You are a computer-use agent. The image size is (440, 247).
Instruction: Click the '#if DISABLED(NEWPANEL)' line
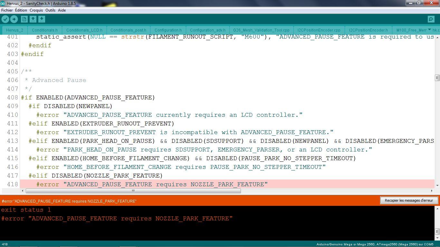pos(71,106)
